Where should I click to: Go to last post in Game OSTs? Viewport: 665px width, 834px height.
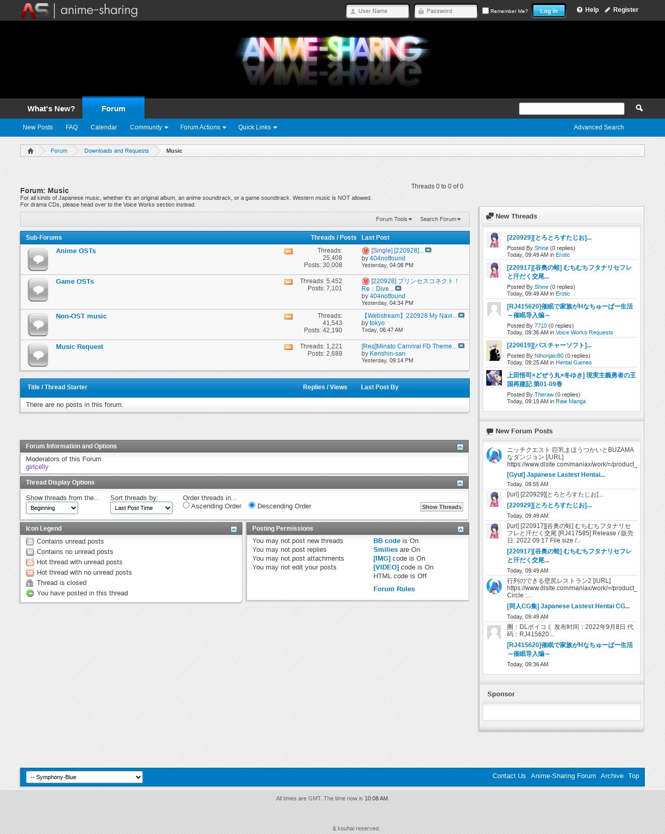(x=398, y=288)
